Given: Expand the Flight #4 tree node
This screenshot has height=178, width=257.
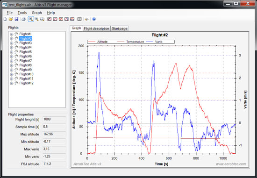Looking at the screenshot, I should 12,48.
